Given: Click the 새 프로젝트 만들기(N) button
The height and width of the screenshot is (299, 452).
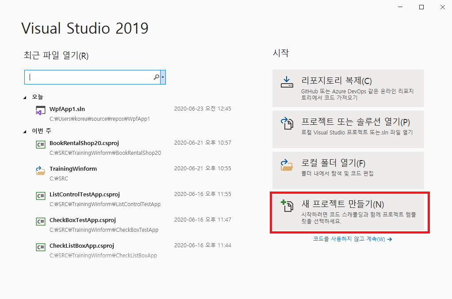Looking at the screenshot, I should coord(348,212).
